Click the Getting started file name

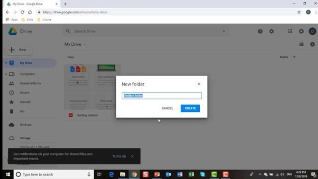coord(87,115)
